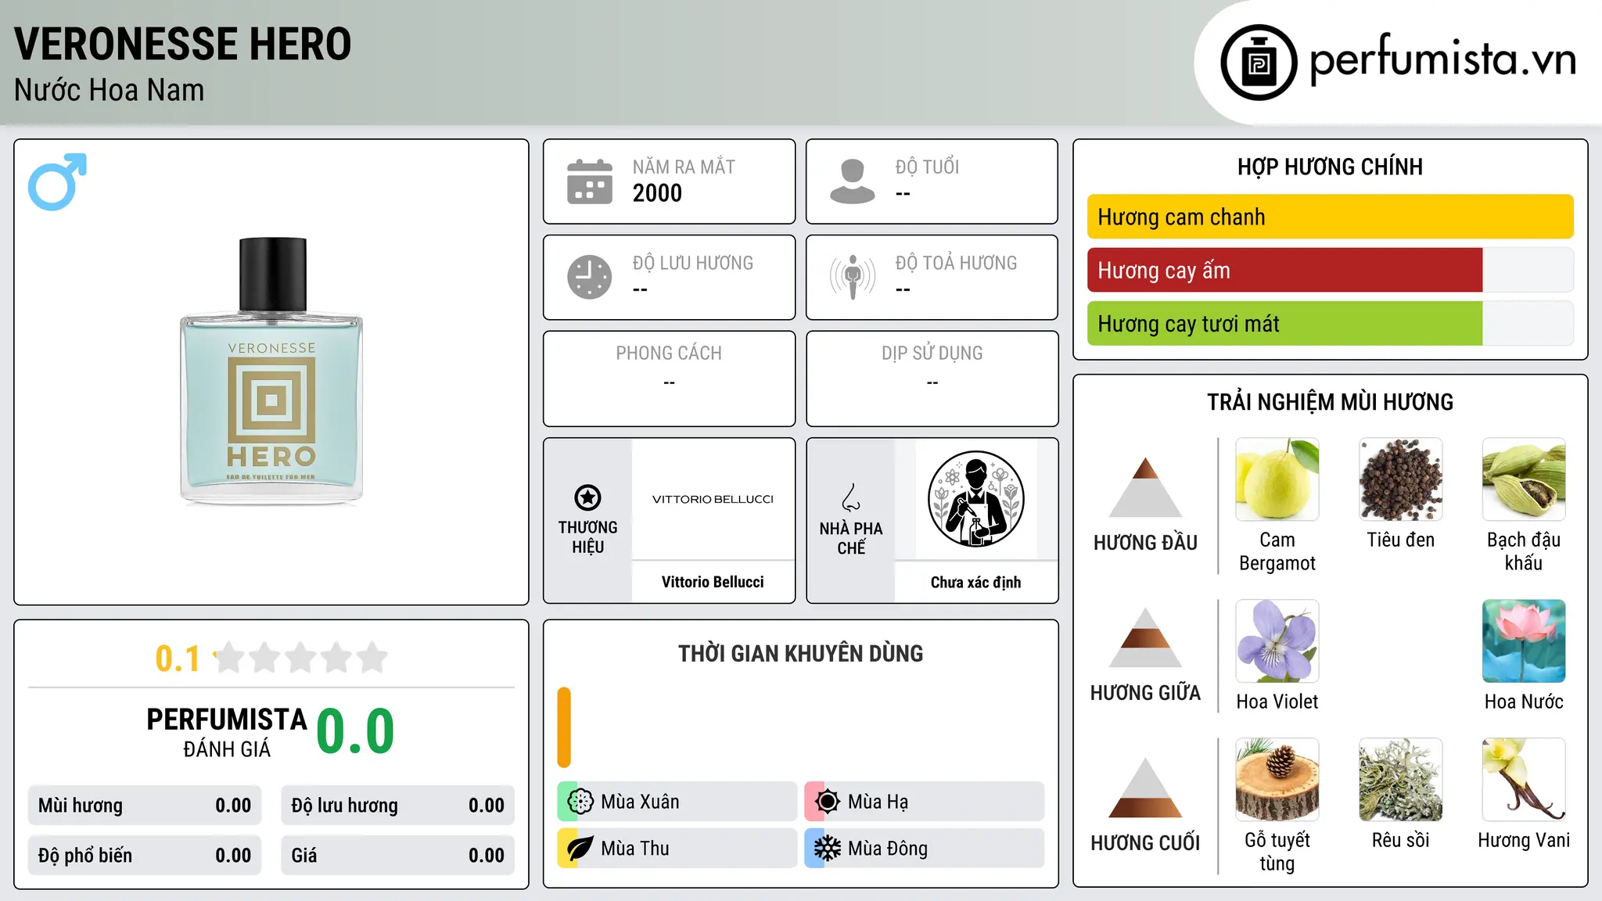Select the Mùa Hạ season label

878,802
